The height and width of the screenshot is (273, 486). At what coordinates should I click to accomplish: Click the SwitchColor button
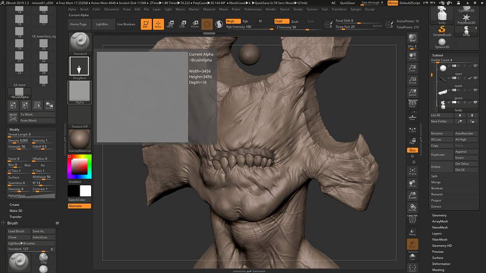pos(80,200)
